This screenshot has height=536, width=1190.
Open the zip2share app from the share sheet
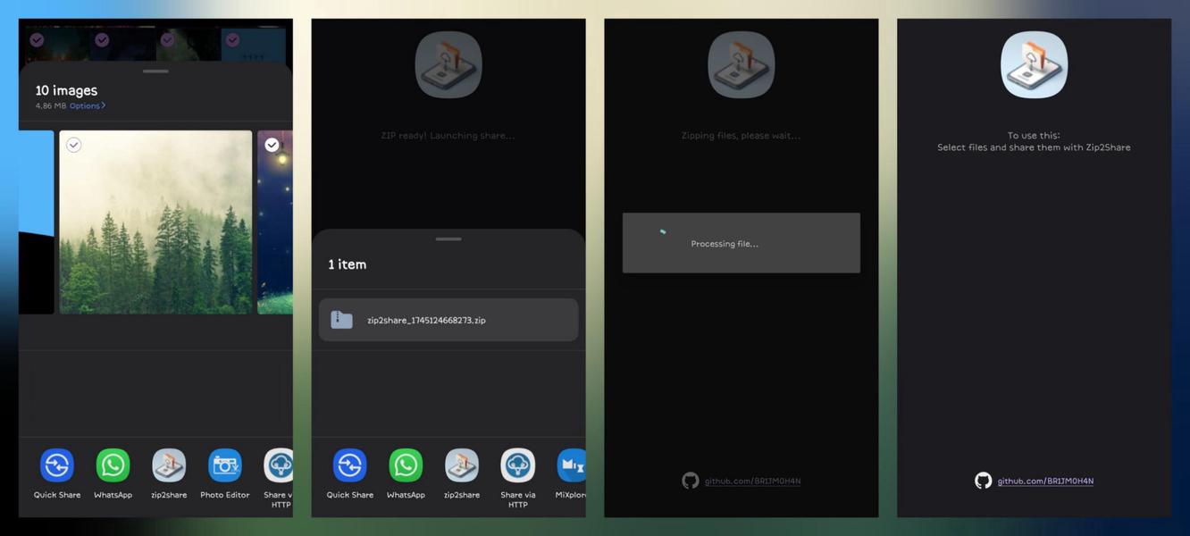click(x=169, y=465)
